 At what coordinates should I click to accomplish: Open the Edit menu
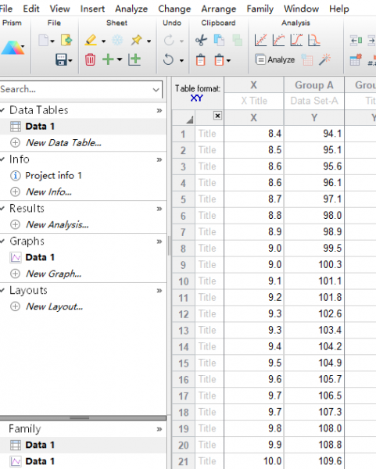coord(31,9)
